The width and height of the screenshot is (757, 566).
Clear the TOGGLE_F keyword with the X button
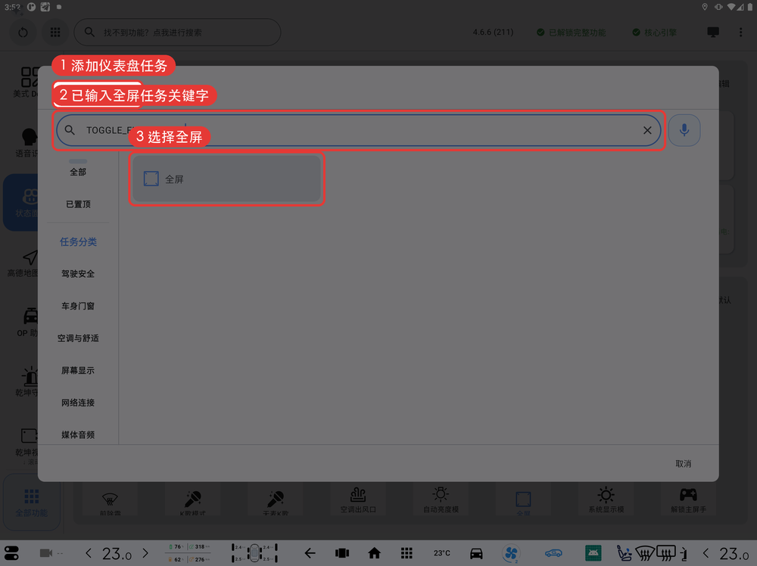tap(647, 130)
